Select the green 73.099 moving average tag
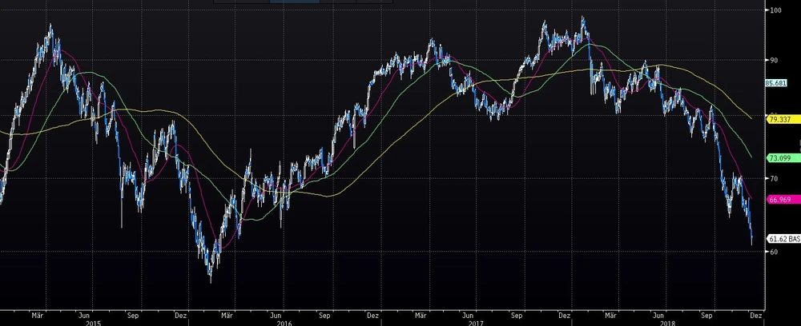801x326 pixels. coord(779,158)
